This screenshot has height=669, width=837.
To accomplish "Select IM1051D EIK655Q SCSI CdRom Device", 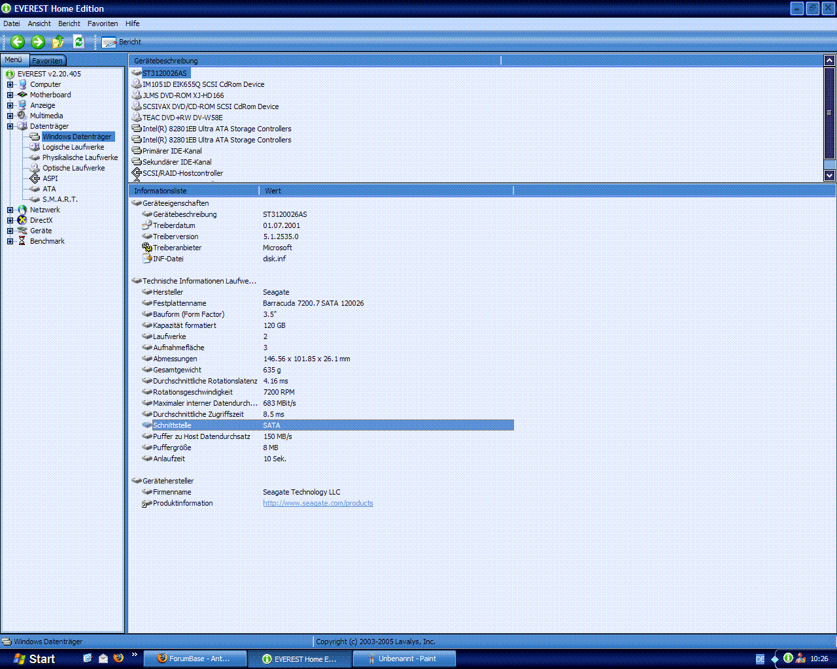I will point(203,84).
